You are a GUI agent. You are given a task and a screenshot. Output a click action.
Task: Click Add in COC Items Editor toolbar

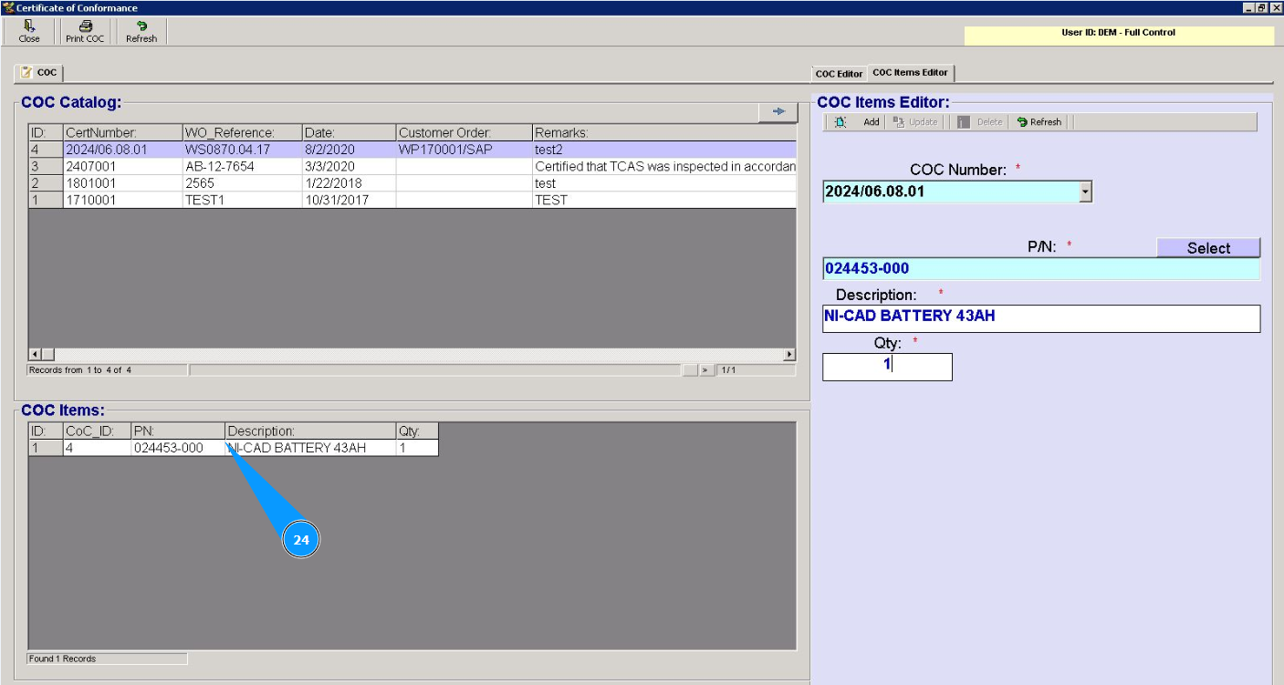(861, 122)
